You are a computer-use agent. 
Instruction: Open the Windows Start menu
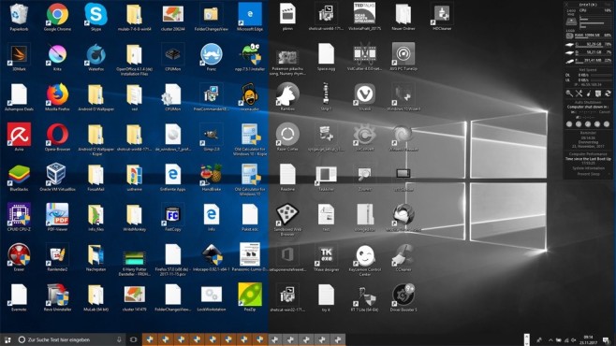pos(7,339)
